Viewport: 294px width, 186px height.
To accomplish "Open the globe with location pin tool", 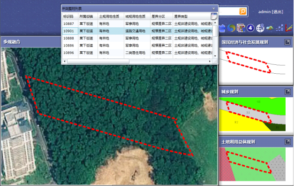I will coord(260,28).
